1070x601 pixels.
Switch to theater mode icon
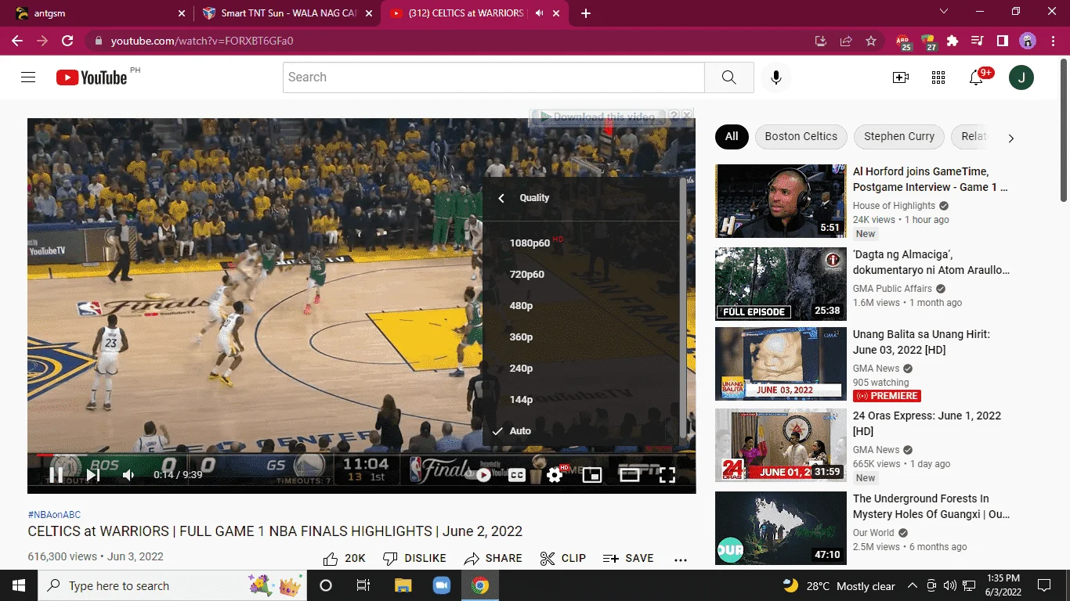[630, 474]
